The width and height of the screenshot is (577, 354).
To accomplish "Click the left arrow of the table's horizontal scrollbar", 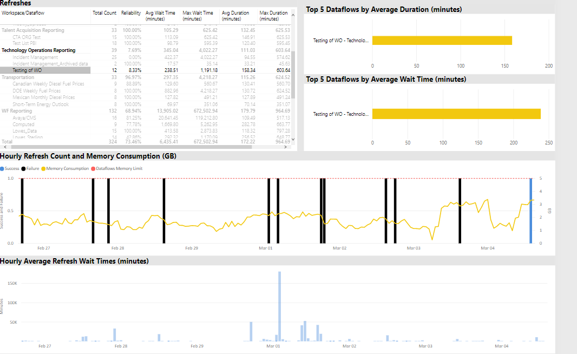I will click(x=5, y=147).
